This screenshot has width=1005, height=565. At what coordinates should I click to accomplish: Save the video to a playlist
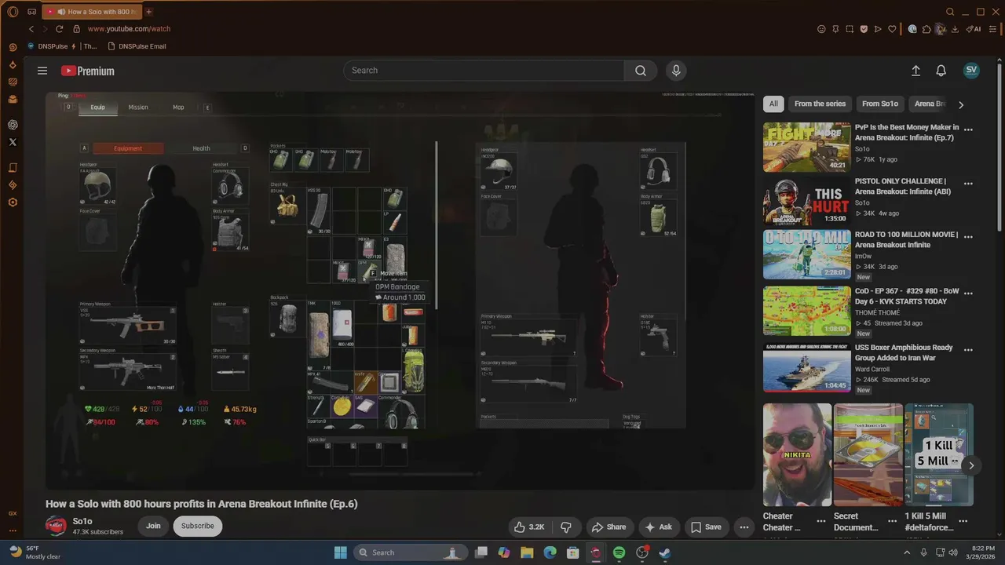(x=706, y=527)
